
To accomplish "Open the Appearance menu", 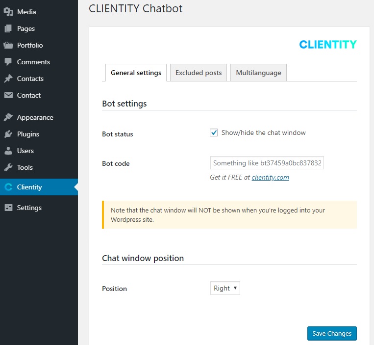I will [39, 117].
